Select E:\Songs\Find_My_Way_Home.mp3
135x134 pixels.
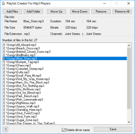65,79
